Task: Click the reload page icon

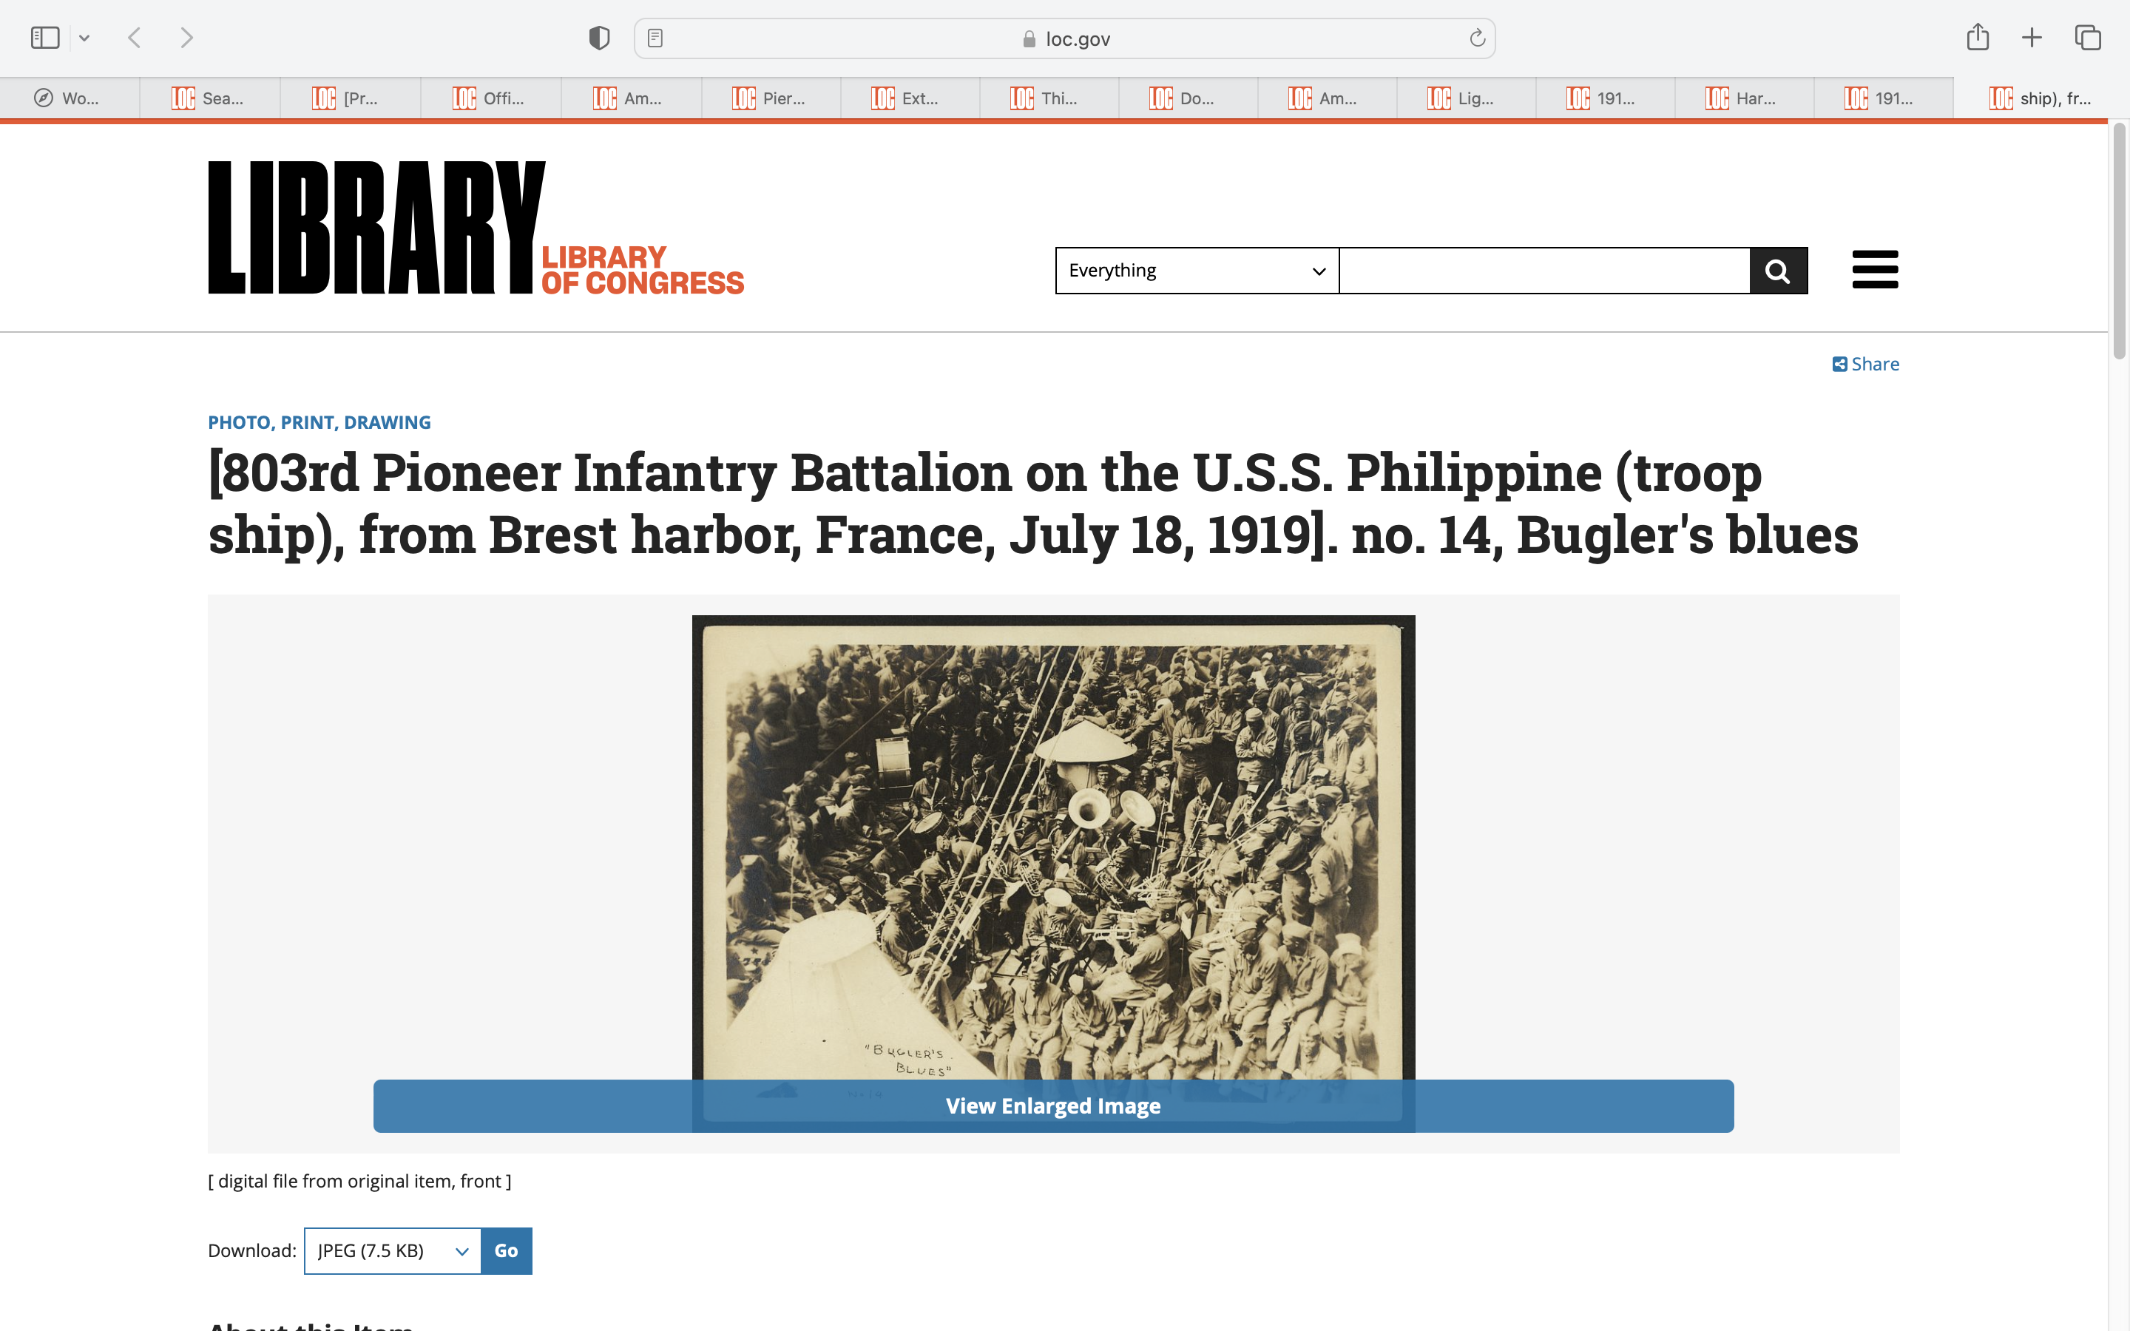Action: tap(1477, 38)
